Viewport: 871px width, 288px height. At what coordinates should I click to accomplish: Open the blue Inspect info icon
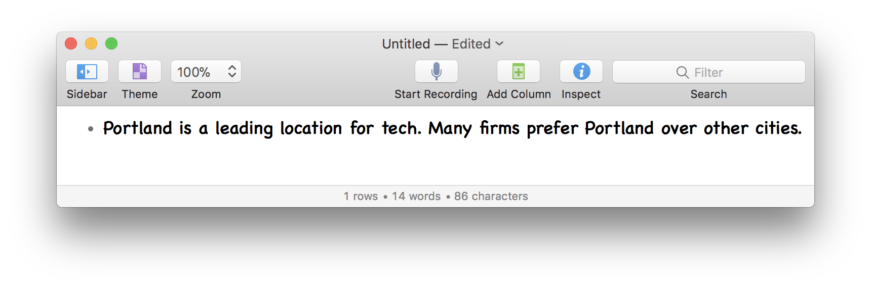tap(581, 72)
